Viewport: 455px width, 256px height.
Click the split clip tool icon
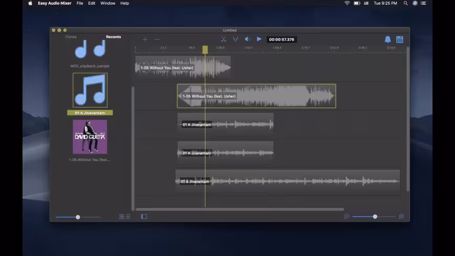[236, 39]
